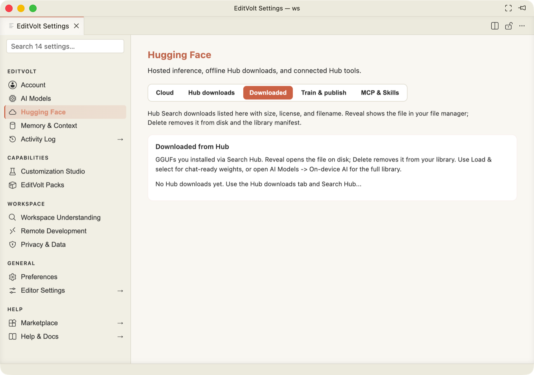
Task: Click the Editor Settings sliders icon
Action: tap(13, 290)
